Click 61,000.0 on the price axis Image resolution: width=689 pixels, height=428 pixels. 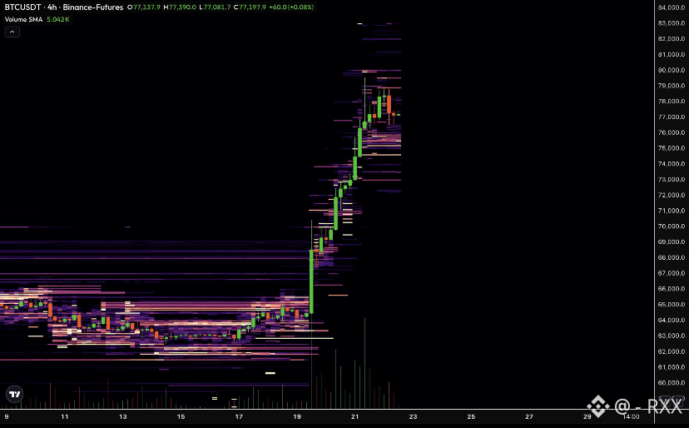(671, 367)
